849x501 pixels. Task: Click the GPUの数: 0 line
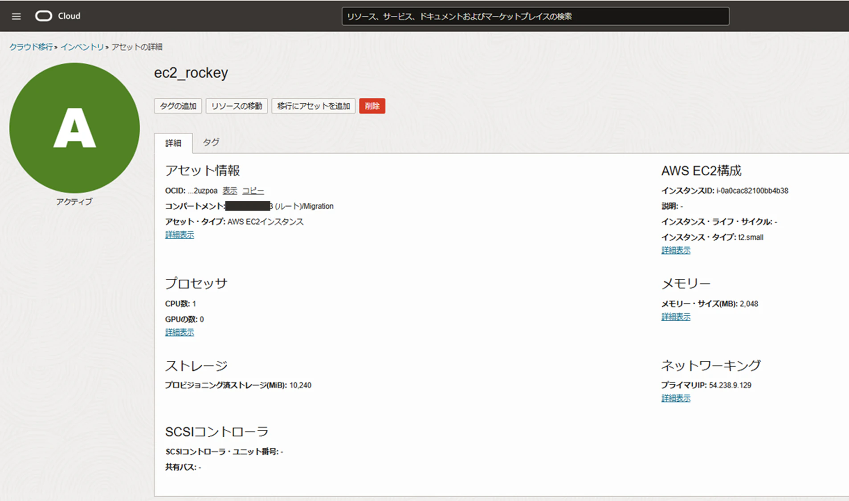click(184, 319)
